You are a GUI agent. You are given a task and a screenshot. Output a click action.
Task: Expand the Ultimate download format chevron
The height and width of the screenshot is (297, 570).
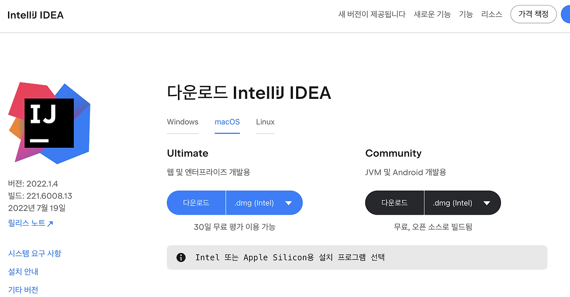pos(289,203)
